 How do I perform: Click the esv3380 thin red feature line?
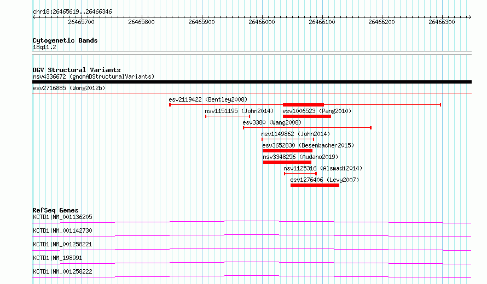[x=307, y=128]
